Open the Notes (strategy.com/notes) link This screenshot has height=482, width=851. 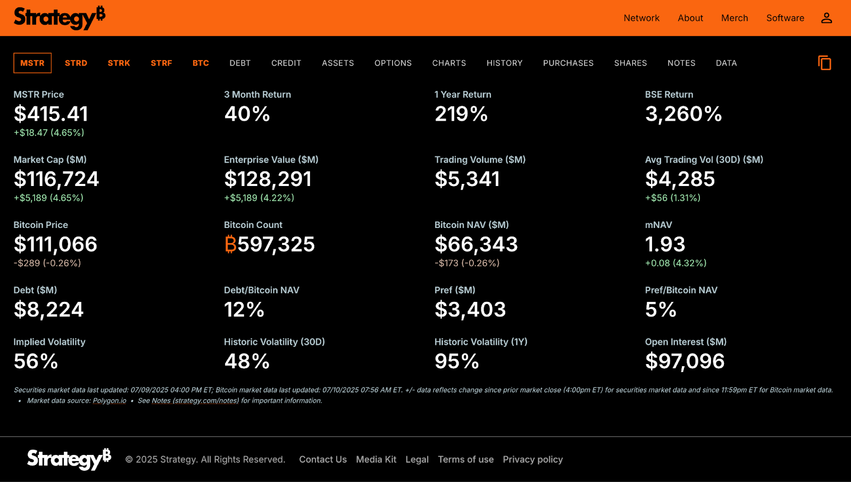pos(195,401)
